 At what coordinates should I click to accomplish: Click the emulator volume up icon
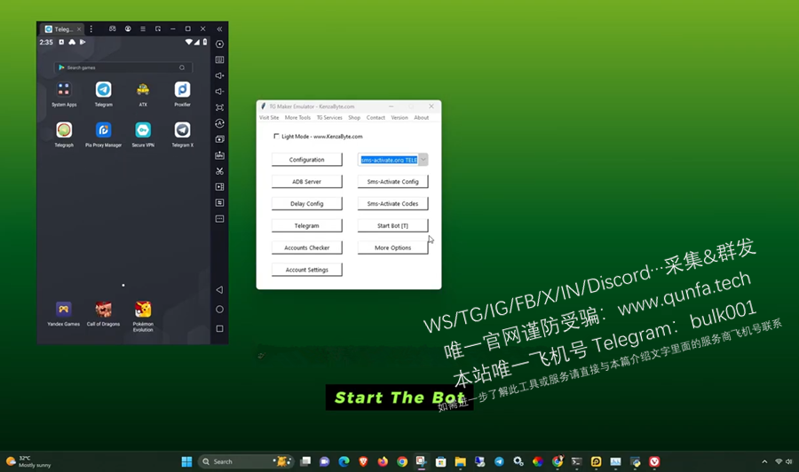click(219, 75)
